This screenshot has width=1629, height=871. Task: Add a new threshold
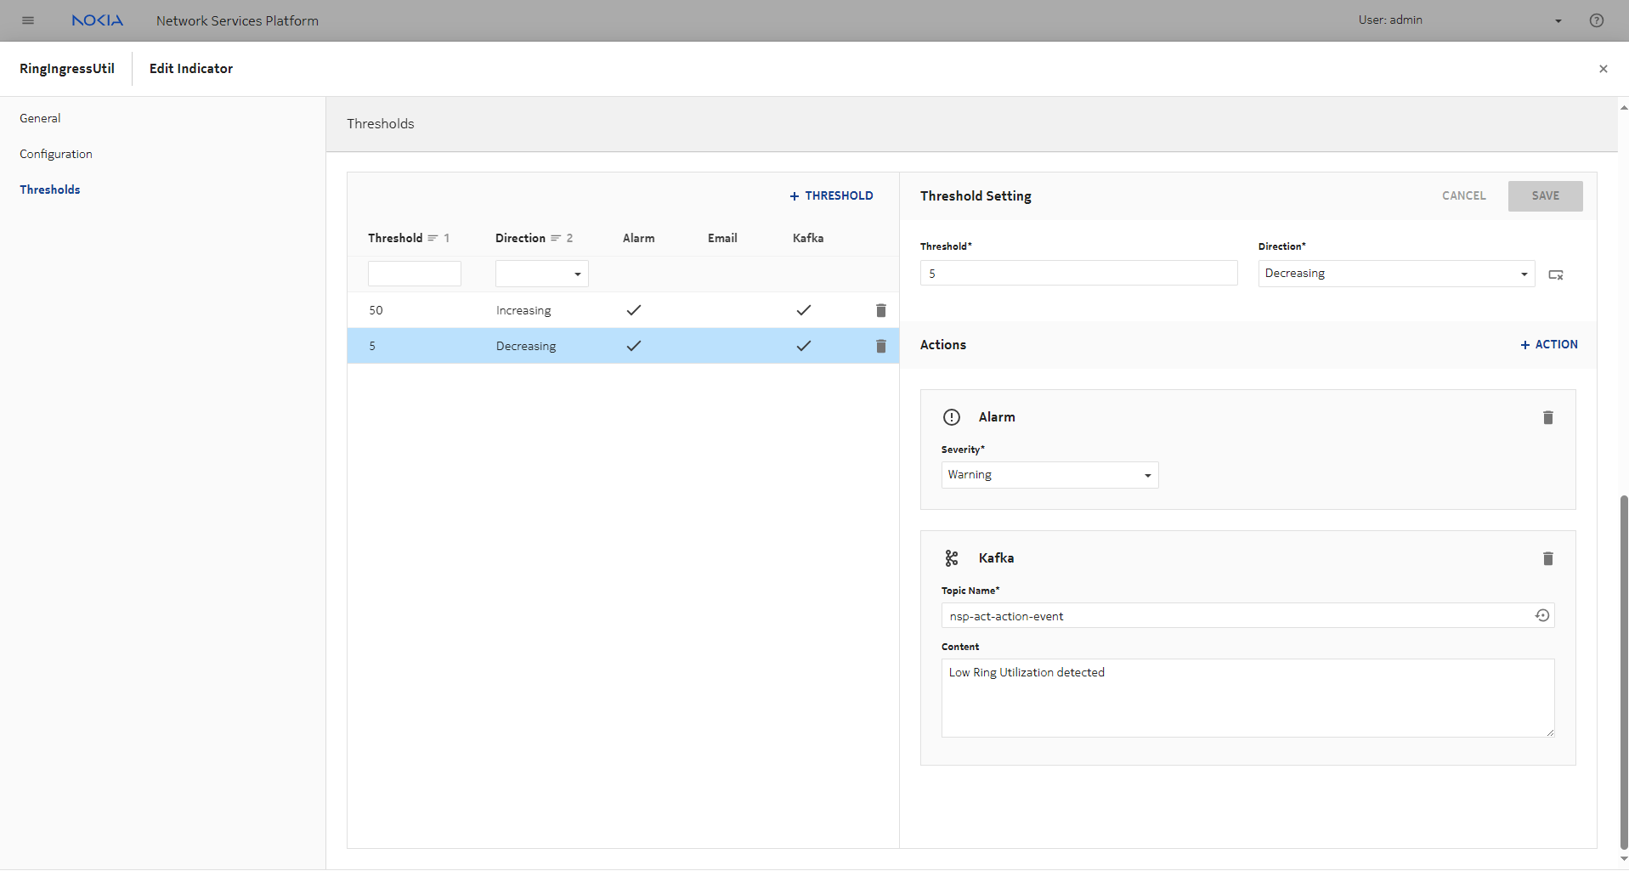coord(831,195)
